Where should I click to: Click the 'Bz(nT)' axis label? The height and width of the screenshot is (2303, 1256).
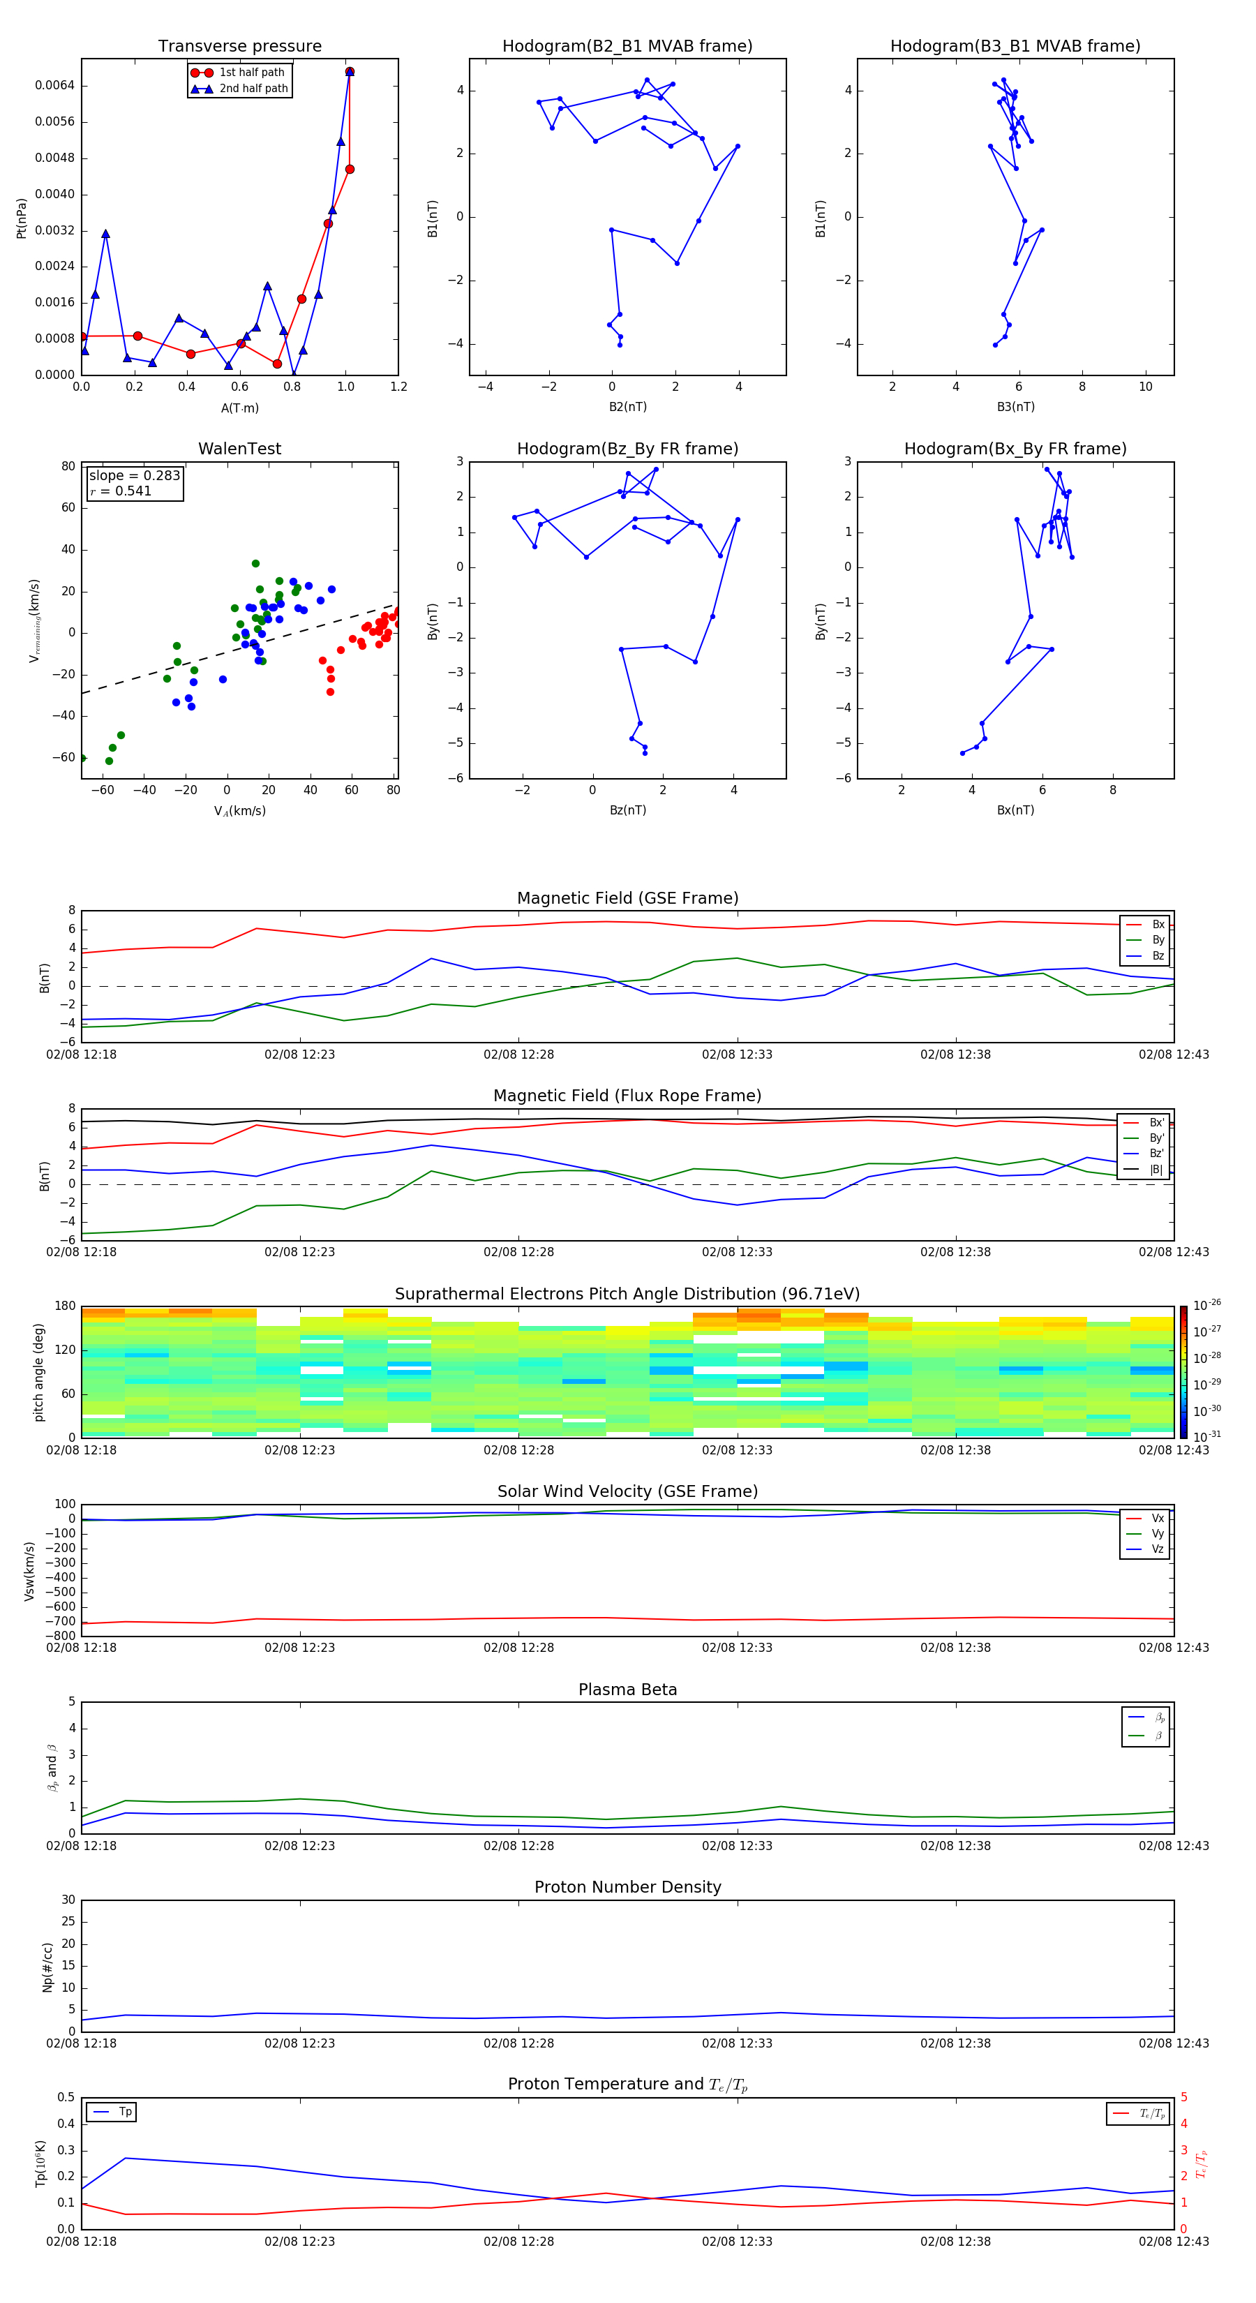[627, 810]
